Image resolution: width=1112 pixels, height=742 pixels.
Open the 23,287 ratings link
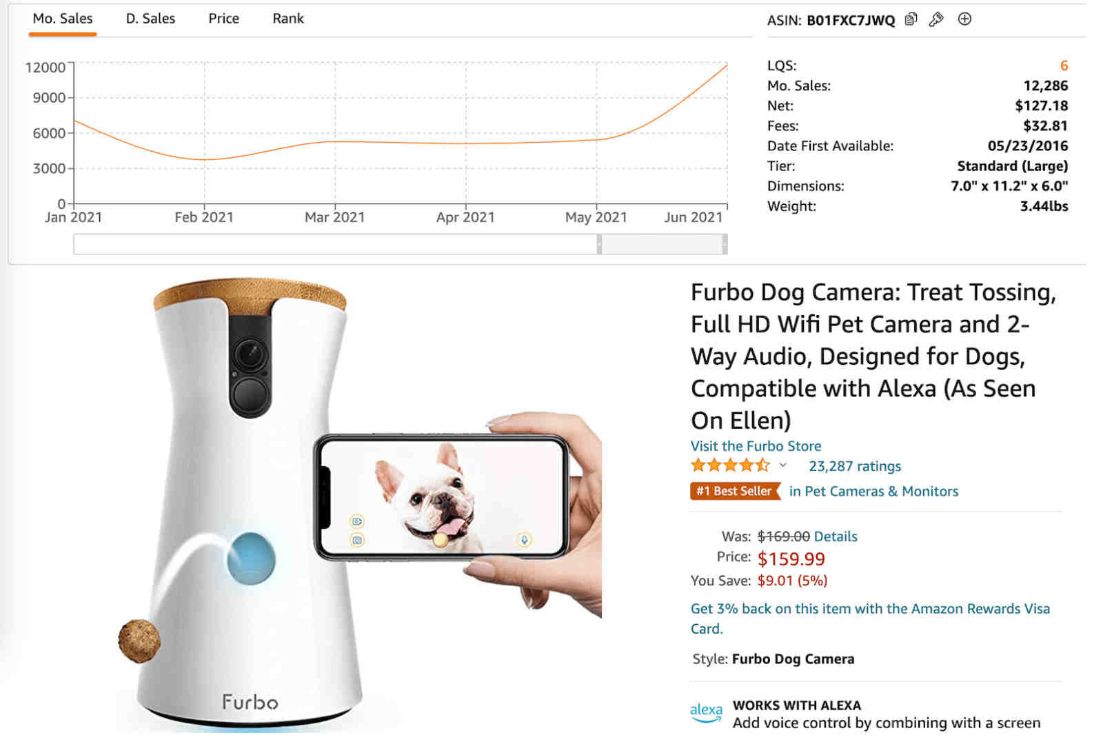(x=855, y=466)
